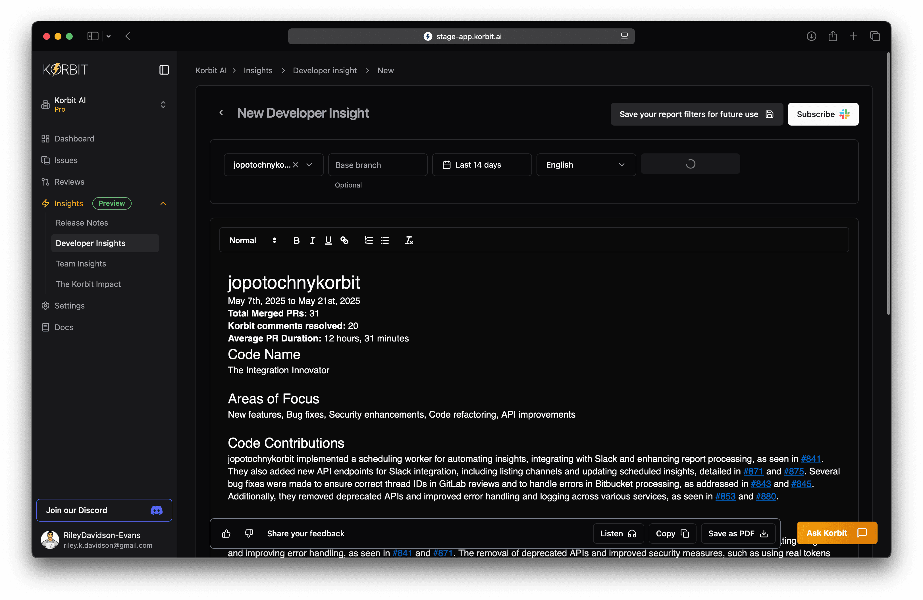
Task: Open Last 14 days date range picker
Action: point(482,165)
